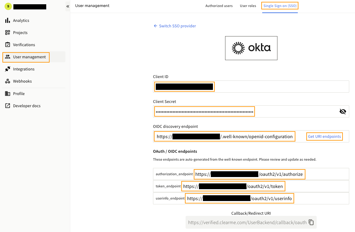Click the Client ID label
The width and height of the screenshot is (355, 232).
(x=161, y=77)
